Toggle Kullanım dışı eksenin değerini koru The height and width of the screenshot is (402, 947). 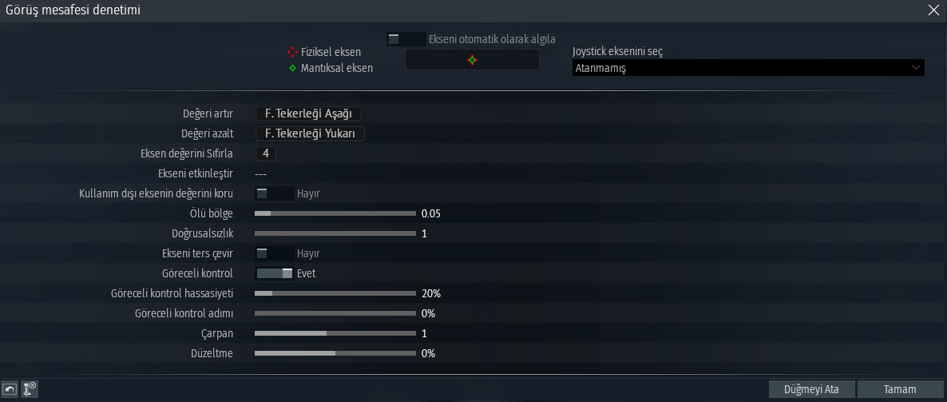click(273, 193)
